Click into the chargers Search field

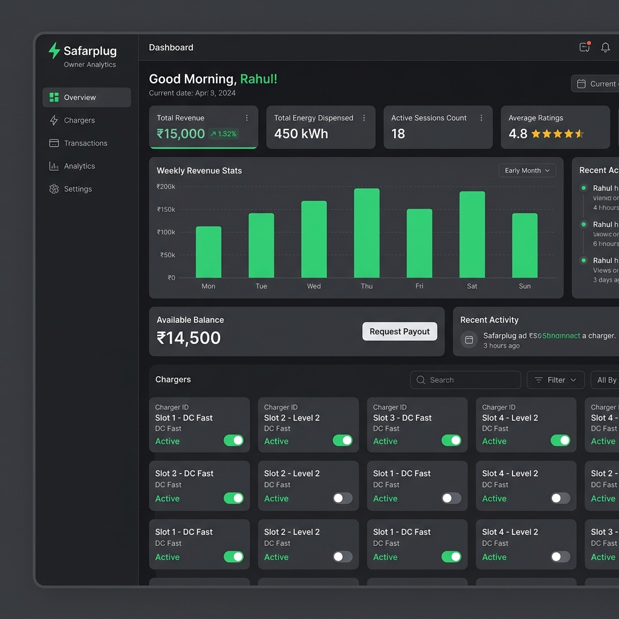[465, 380]
